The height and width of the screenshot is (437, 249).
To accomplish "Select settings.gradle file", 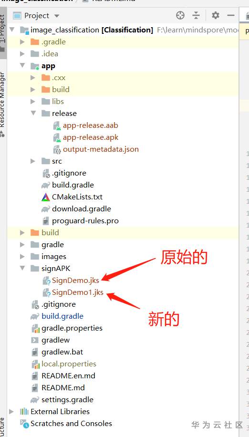I will click(x=67, y=400).
